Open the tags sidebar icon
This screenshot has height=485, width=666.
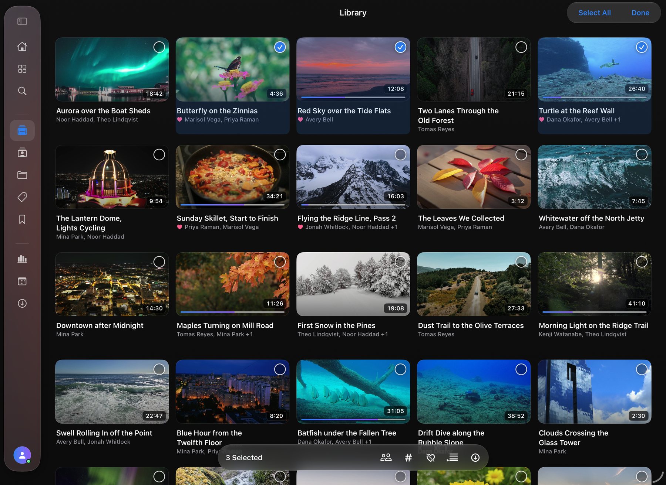[x=22, y=197]
